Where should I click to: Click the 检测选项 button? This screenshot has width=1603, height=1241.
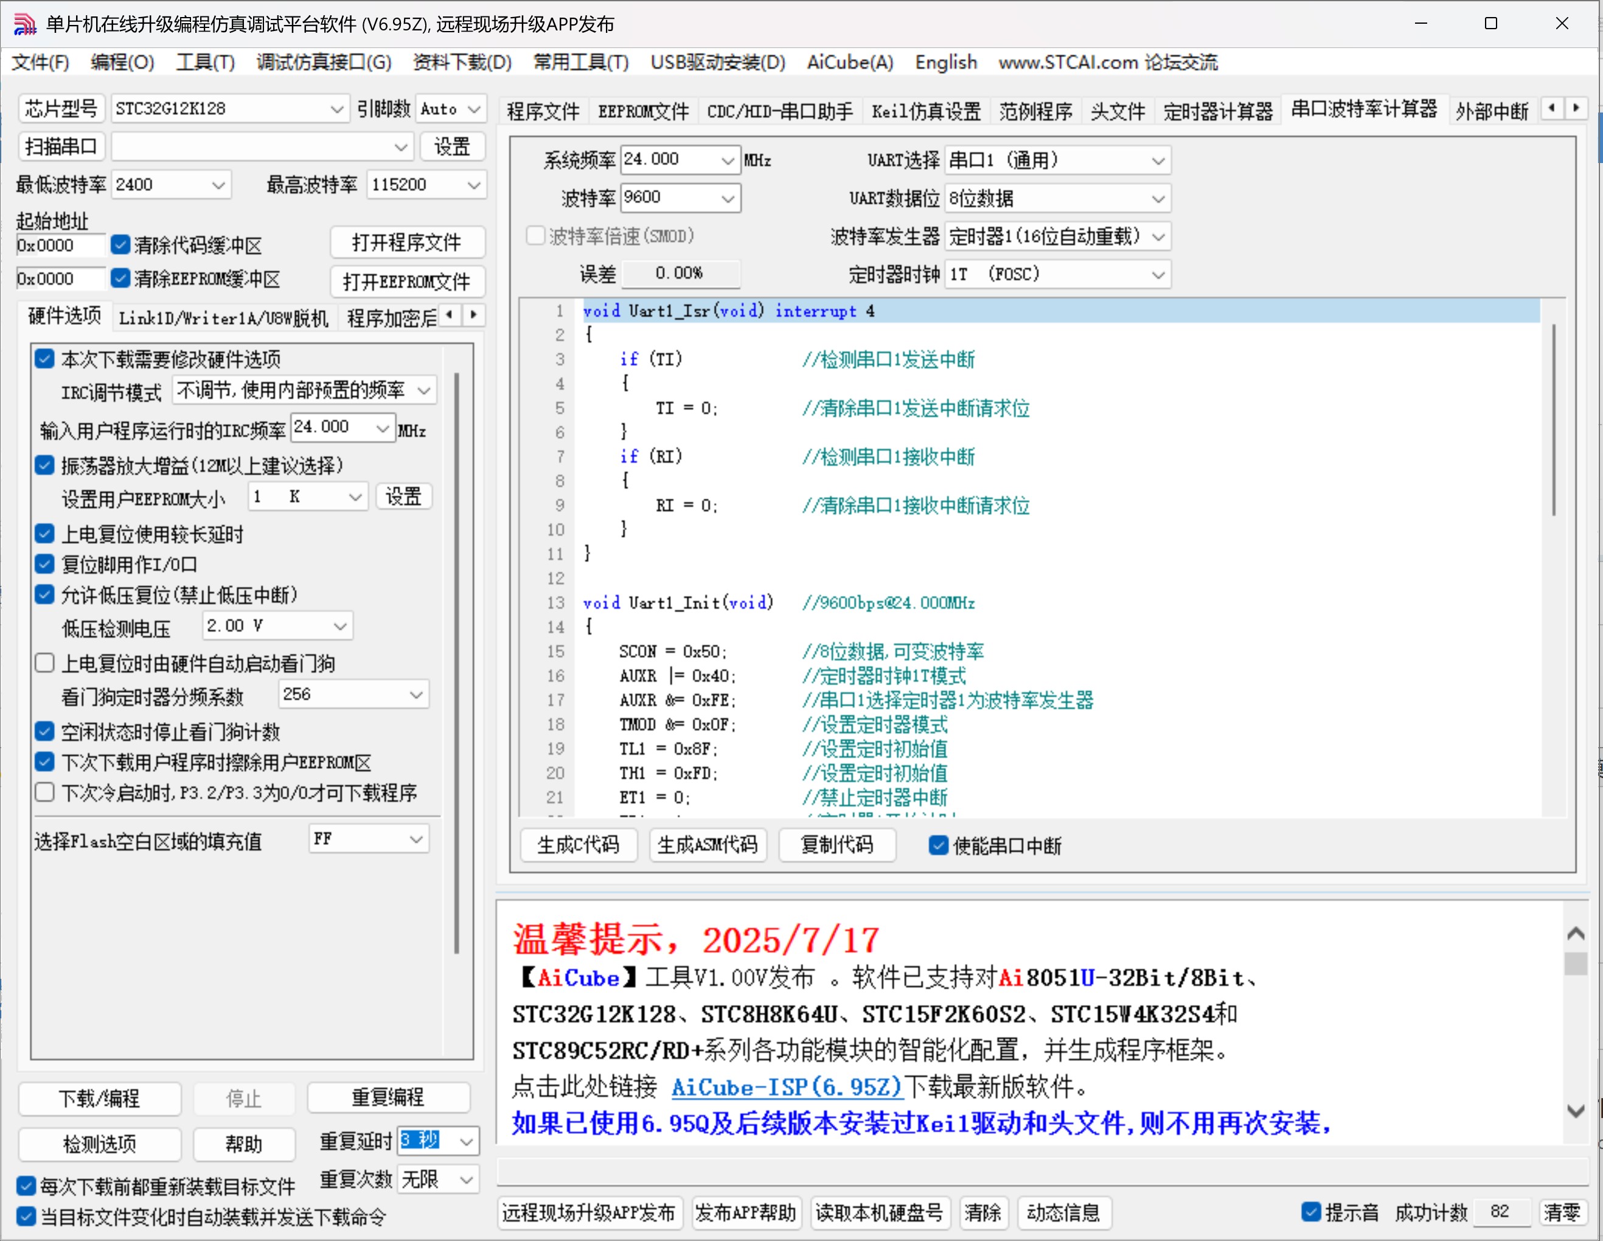(x=99, y=1144)
